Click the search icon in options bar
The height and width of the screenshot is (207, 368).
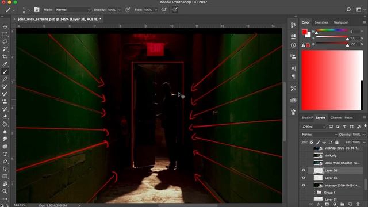click(x=348, y=10)
